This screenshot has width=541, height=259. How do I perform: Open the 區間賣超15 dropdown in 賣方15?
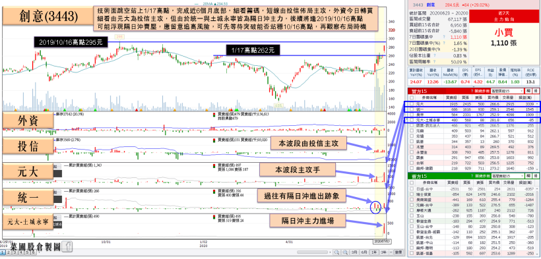tap(507, 176)
